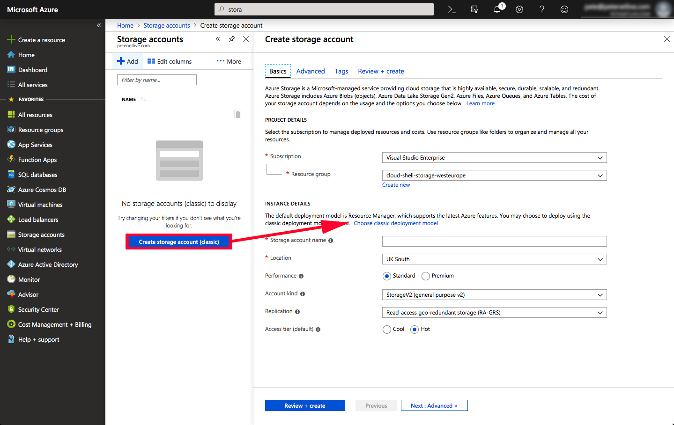
Task: Collapse the Storage accounts blade chevrons
Action: (218, 39)
